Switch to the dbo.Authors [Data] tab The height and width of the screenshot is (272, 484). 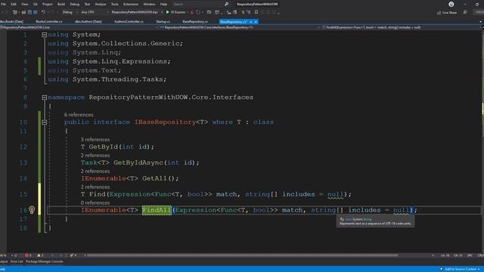pyautogui.click(x=88, y=22)
